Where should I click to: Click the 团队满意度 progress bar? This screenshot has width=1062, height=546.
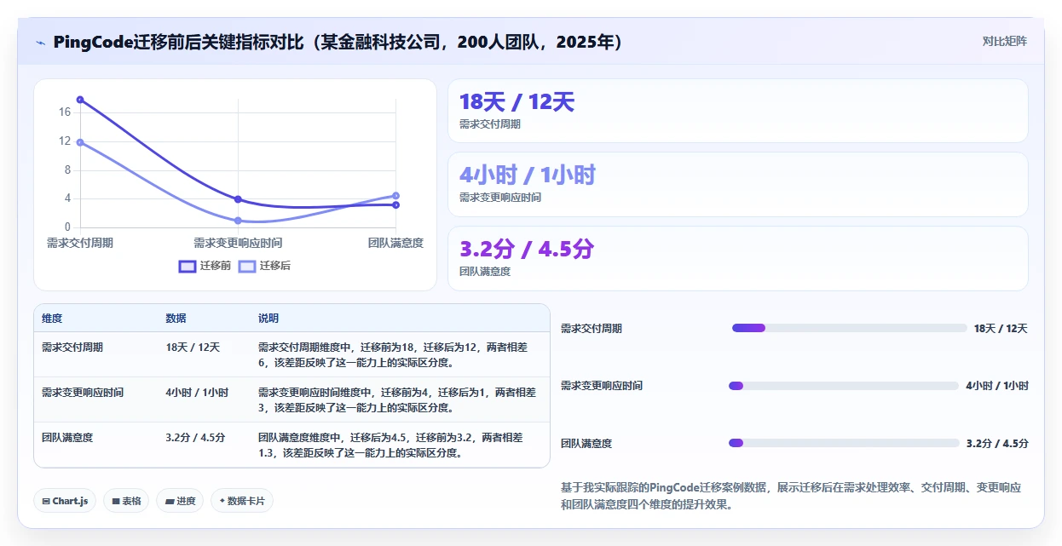click(x=844, y=443)
